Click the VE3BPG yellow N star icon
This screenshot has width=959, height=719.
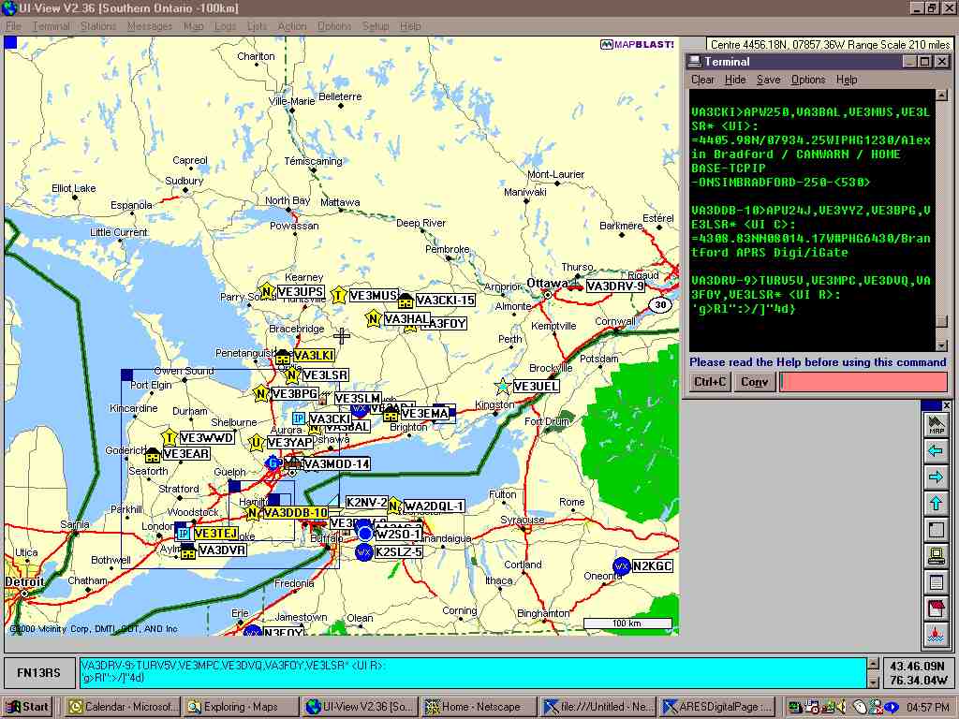pyautogui.click(x=261, y=394)
